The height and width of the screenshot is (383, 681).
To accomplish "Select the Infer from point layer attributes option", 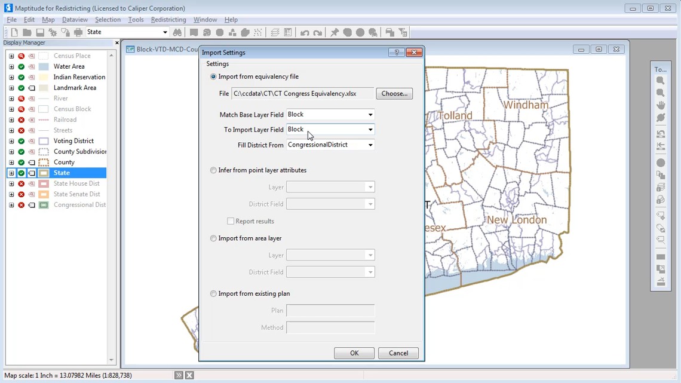I will (x=213, y=170).
